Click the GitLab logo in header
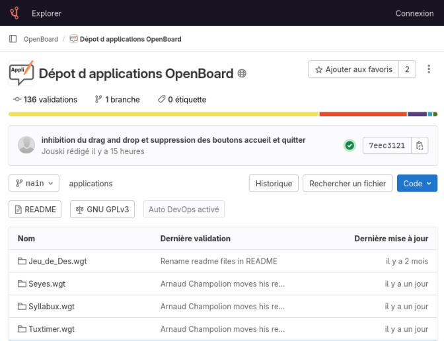444x341 pixels. tap(15, 13)
